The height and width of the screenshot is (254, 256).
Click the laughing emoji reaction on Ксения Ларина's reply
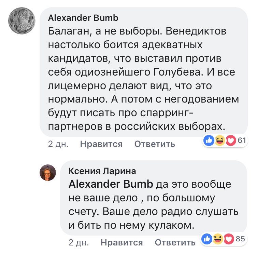[x=217, y=239]
